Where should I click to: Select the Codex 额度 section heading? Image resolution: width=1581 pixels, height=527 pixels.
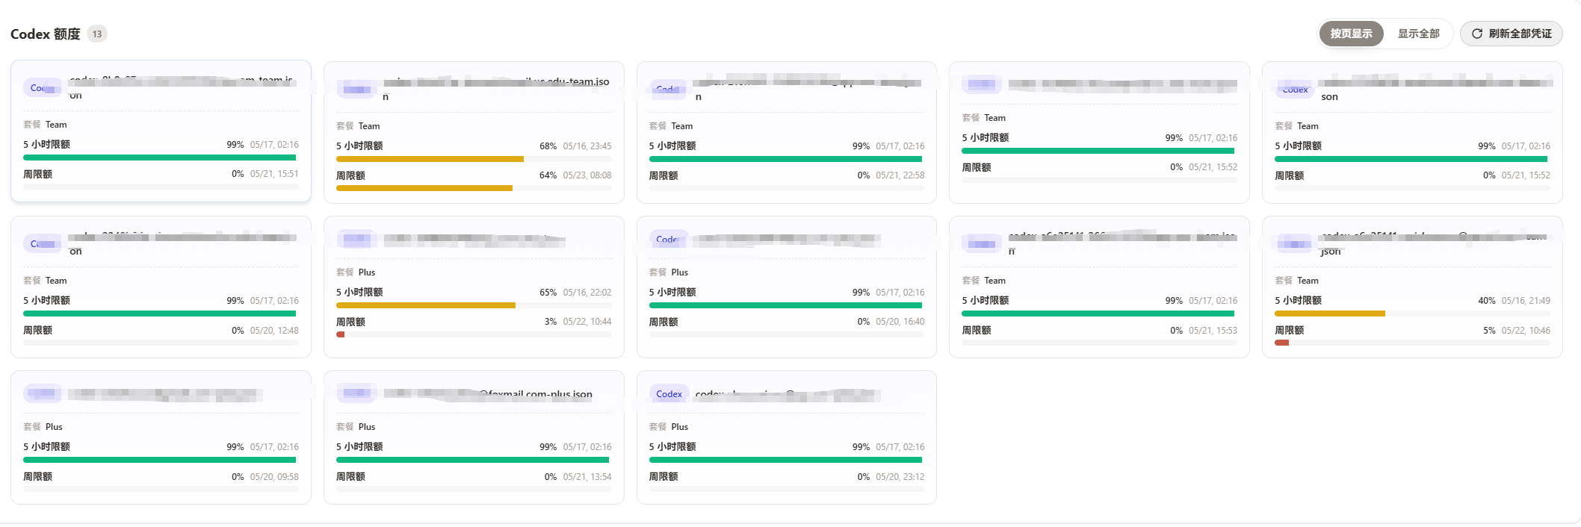[x=46, y=34]
